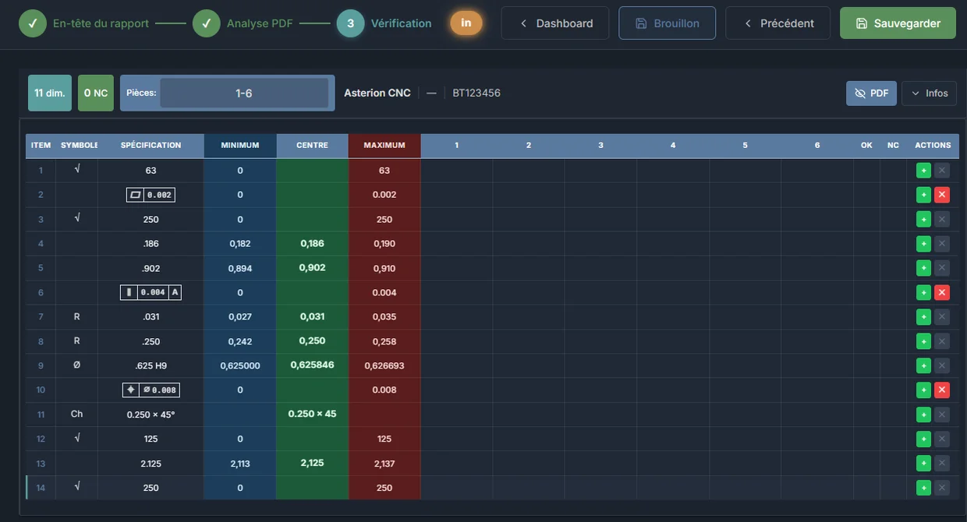Click the 0.250 × 45° specification cell
Screen dimensions: 967x522
tap(151, 414)
